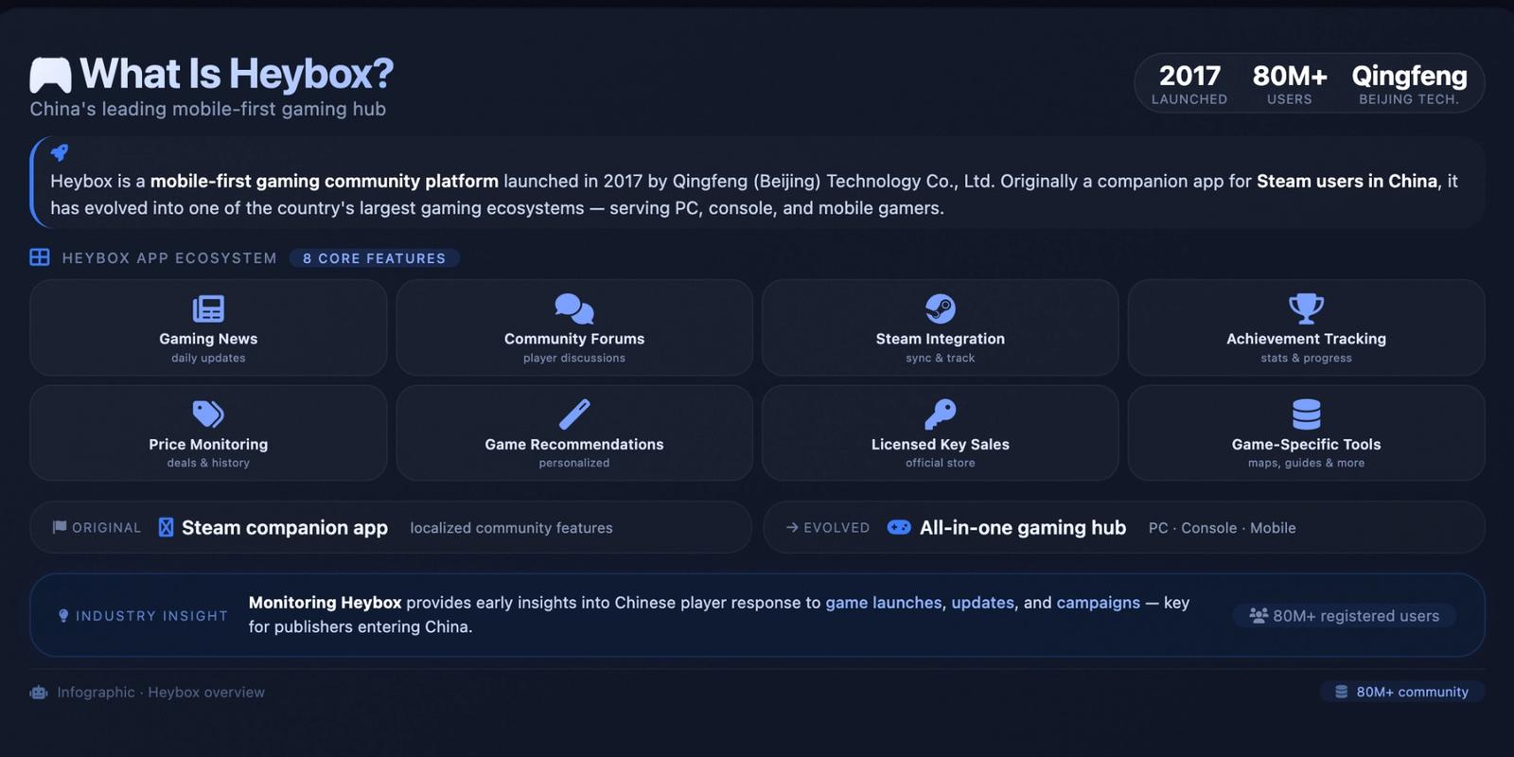Click the Achievement Tracking card title
This screenshot has width=1514, height=757.
(1307, 339)
